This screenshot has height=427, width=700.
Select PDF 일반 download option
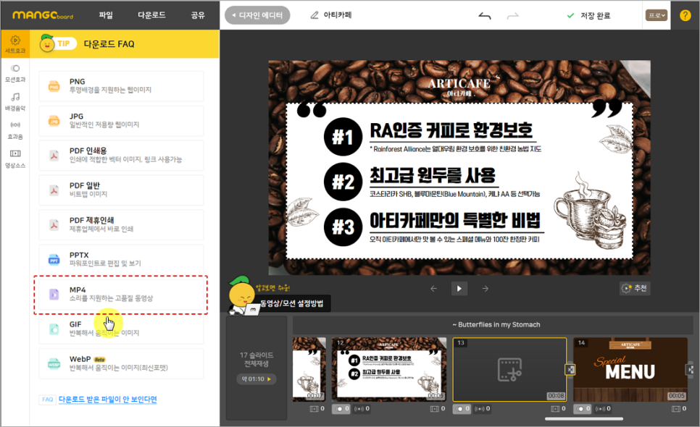pos(121,190)
